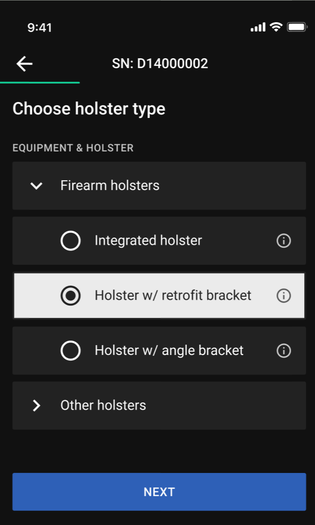Click the green progress bar
The image size is (315, 525).
tap(40, 82)
